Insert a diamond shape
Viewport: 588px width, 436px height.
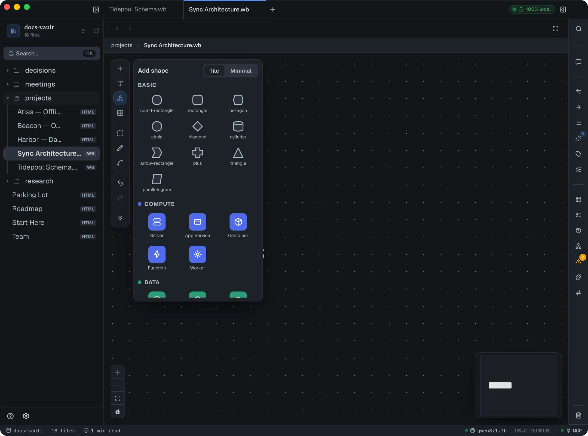click(197, 130)
